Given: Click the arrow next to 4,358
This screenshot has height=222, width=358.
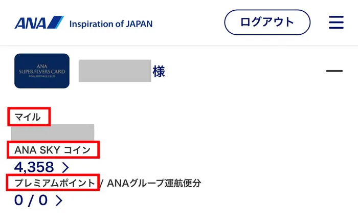Looking at the screenshot, I should (x=65, y=167).
